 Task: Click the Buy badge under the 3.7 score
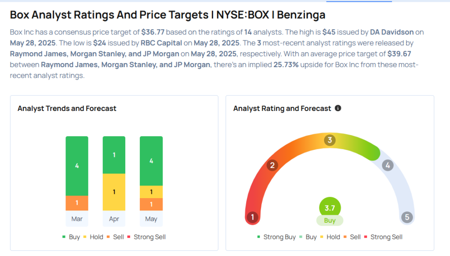coord(330,220)
